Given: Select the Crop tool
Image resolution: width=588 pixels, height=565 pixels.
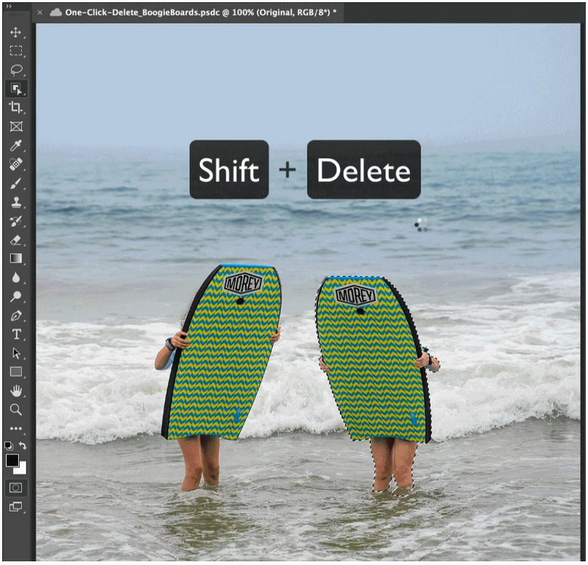Looking at the screenshot, I should click(x=16, y=108).
